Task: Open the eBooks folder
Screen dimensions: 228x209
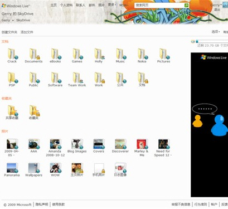Action: [55, 55]
